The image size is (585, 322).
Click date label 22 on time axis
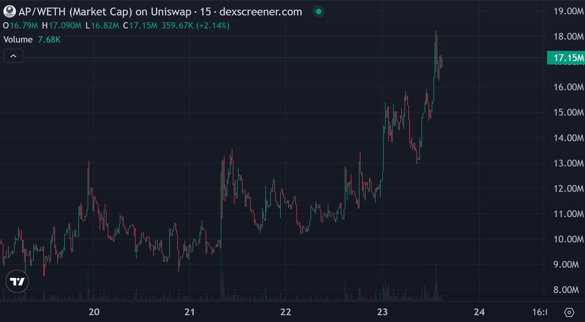click(286, 312)
